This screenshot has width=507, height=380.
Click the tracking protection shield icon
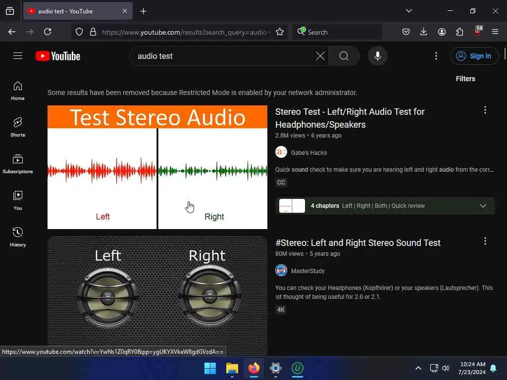click(x=79, y=32)
